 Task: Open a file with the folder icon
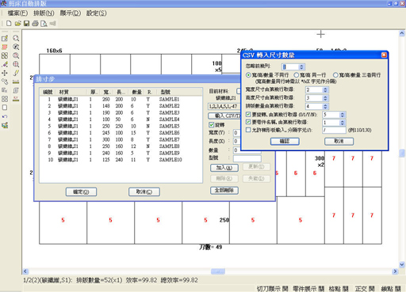pyautogui.click(x=17, y=24)
